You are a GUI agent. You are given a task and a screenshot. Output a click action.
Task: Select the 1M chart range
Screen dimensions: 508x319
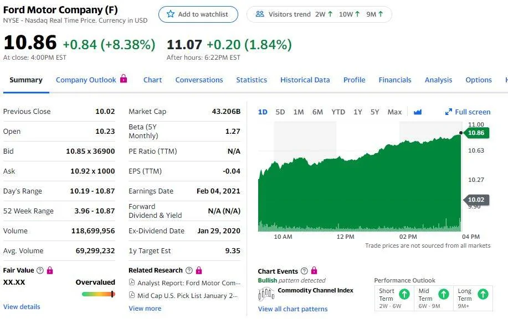(299, 112)
